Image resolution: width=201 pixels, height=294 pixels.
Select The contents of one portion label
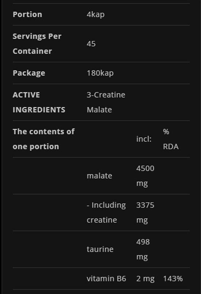(x=43, y=139)
